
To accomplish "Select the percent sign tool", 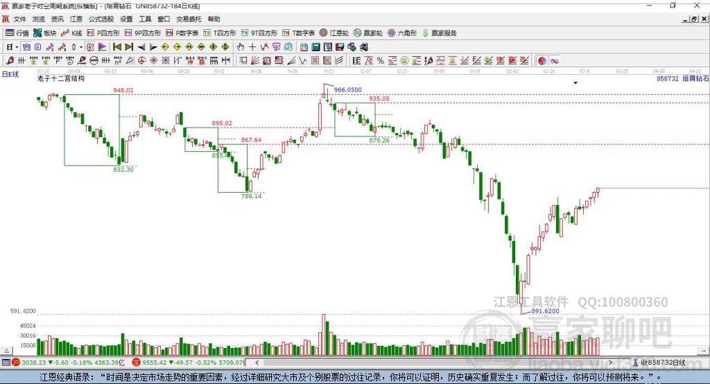I will click(381, 60).
